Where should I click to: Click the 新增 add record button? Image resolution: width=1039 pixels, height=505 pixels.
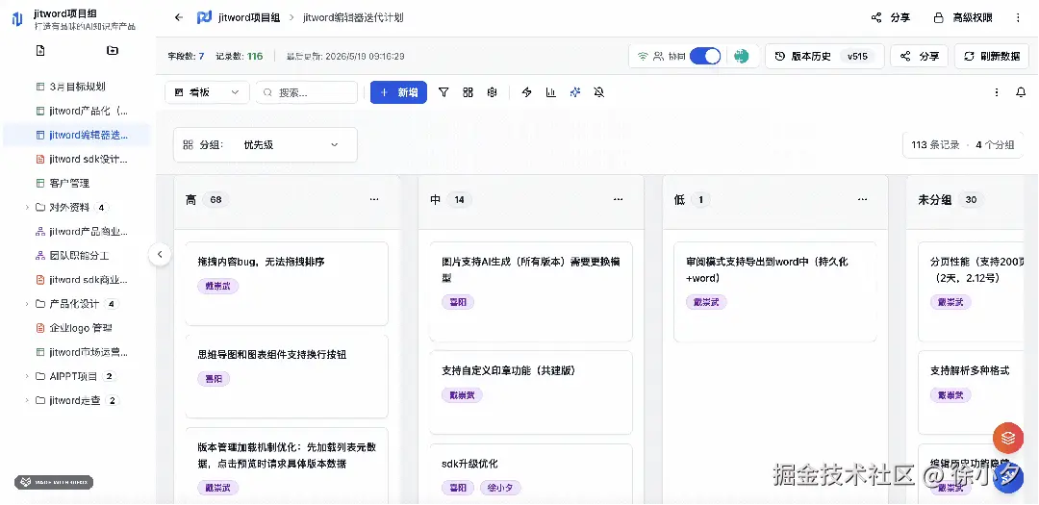[x=398, y=92]
